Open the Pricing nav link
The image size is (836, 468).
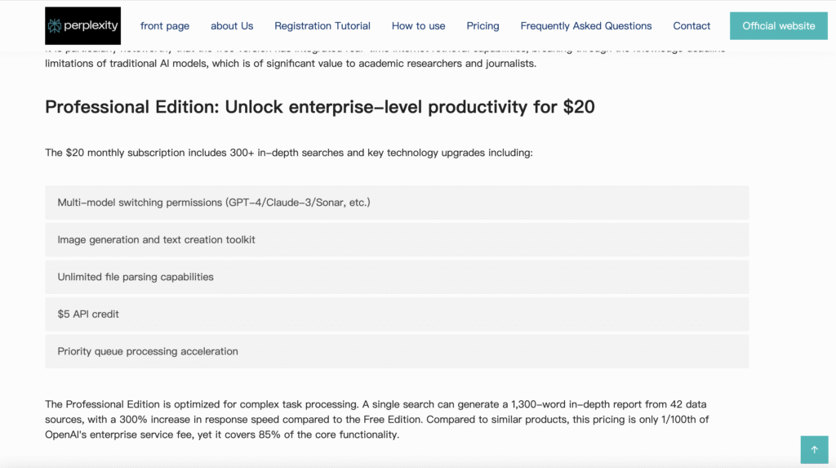coord(482,26)
